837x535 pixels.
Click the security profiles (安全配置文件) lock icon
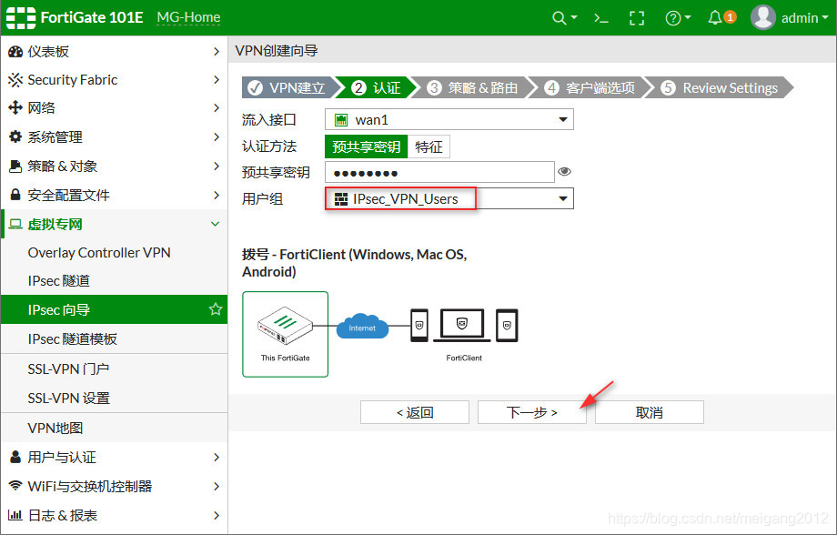point(15,195)
